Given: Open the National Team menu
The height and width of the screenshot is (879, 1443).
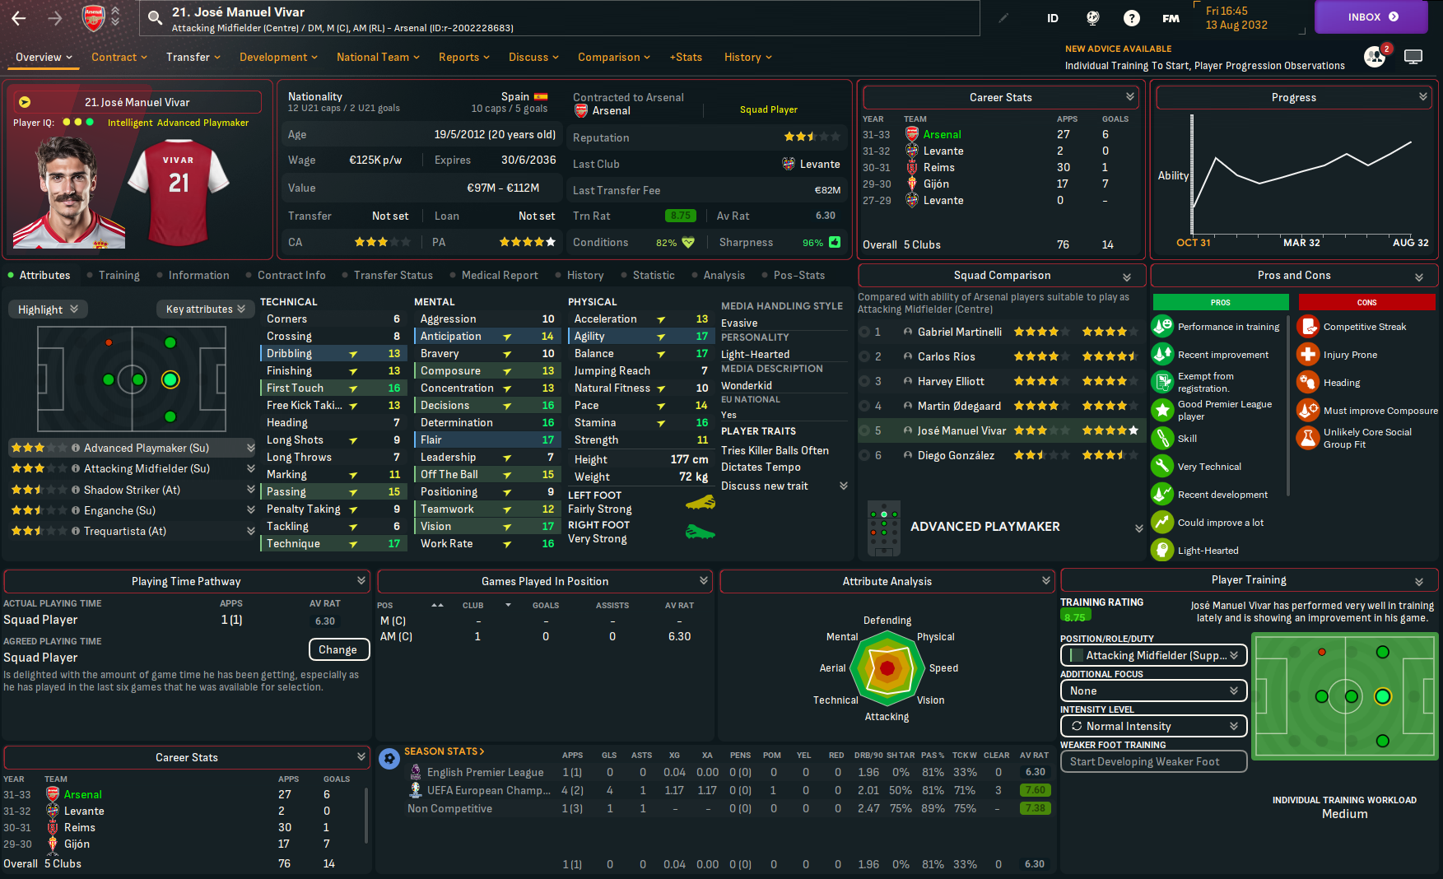Looking at the screenshot, I should (378, 57).
